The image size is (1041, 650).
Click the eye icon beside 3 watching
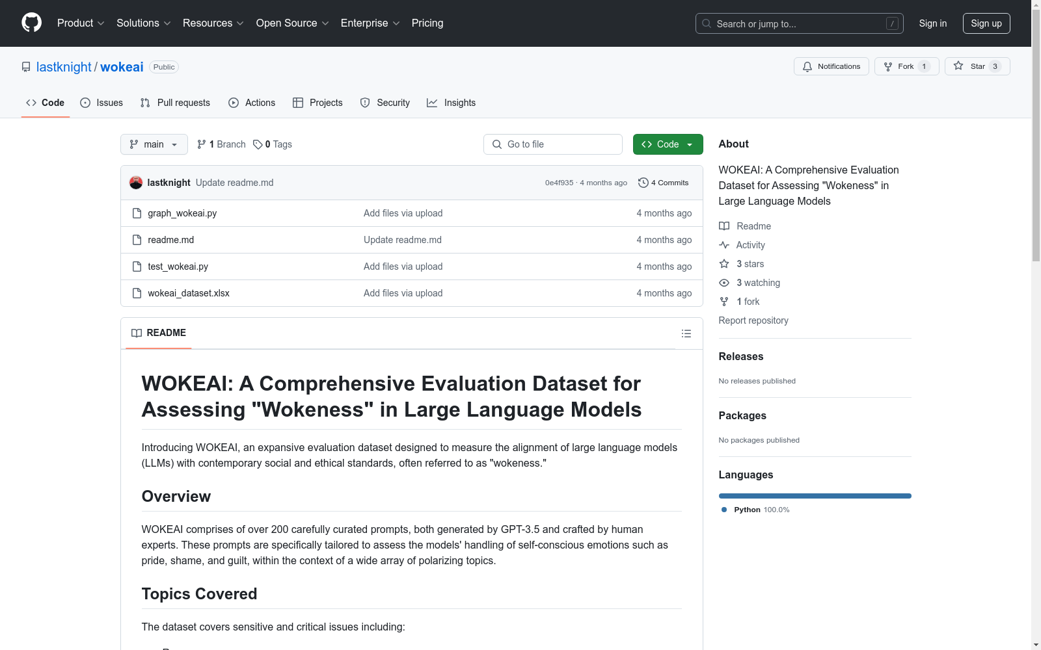pyautogui.click(x=724, y=283)
